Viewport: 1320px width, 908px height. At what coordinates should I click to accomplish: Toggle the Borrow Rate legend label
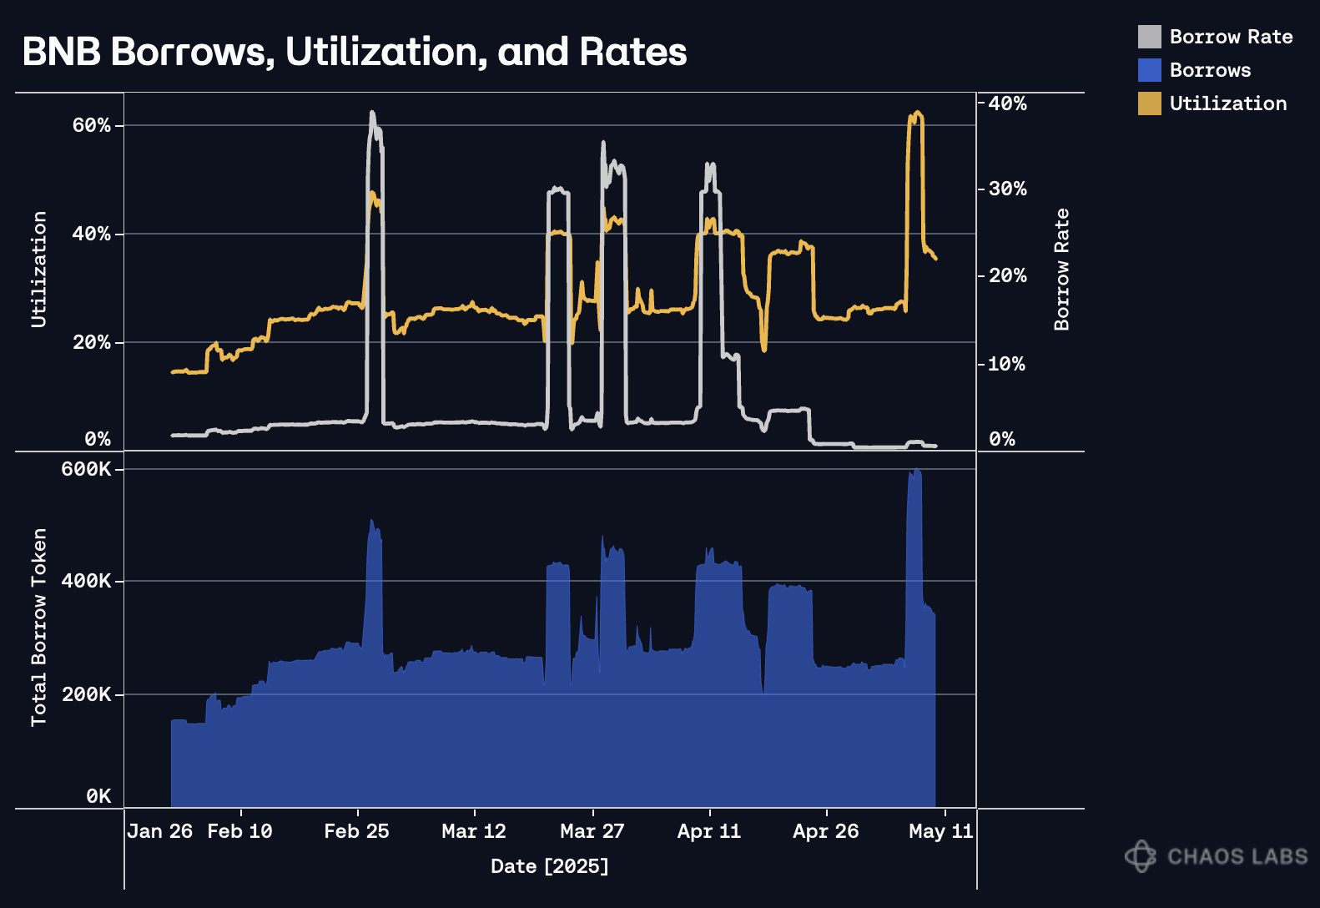[x=1231, y=37]
